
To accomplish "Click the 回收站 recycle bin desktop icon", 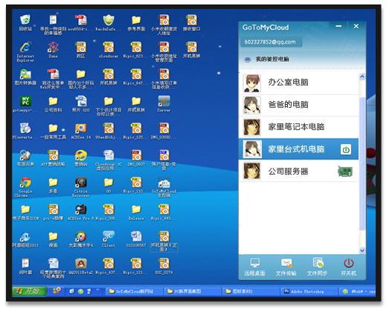I will tap(25, 23).
